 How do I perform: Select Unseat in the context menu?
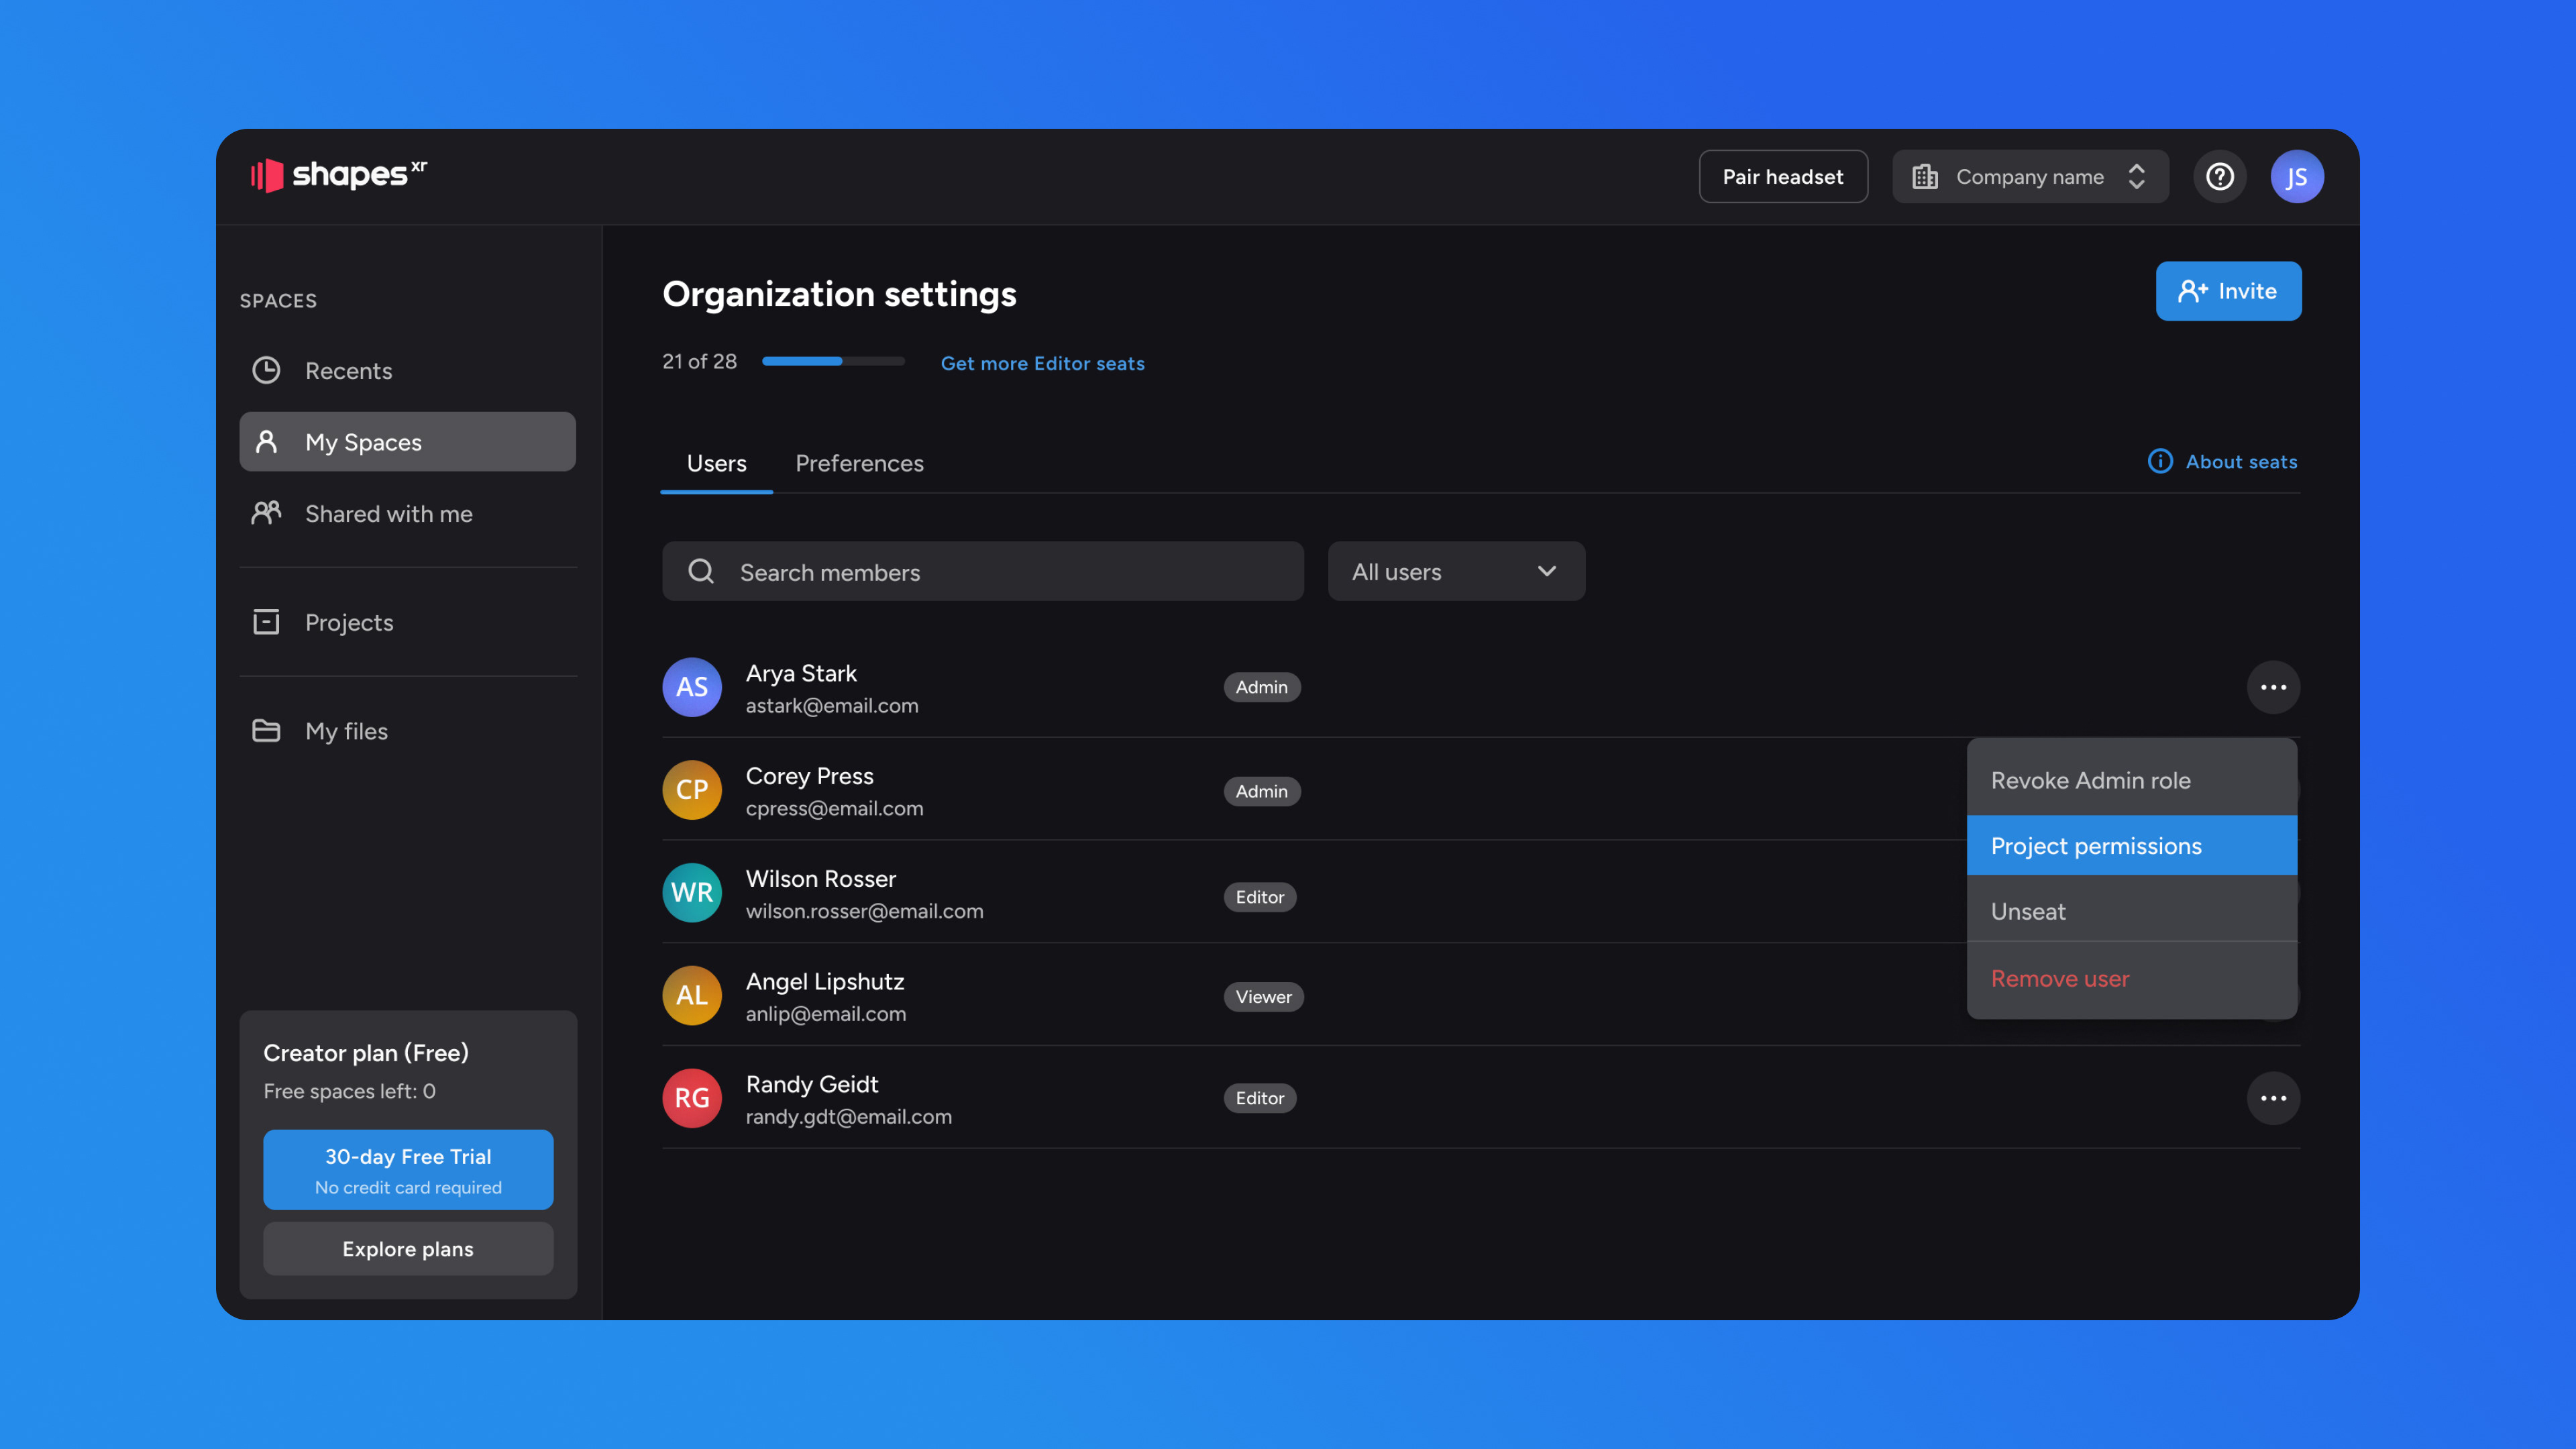2131,911
